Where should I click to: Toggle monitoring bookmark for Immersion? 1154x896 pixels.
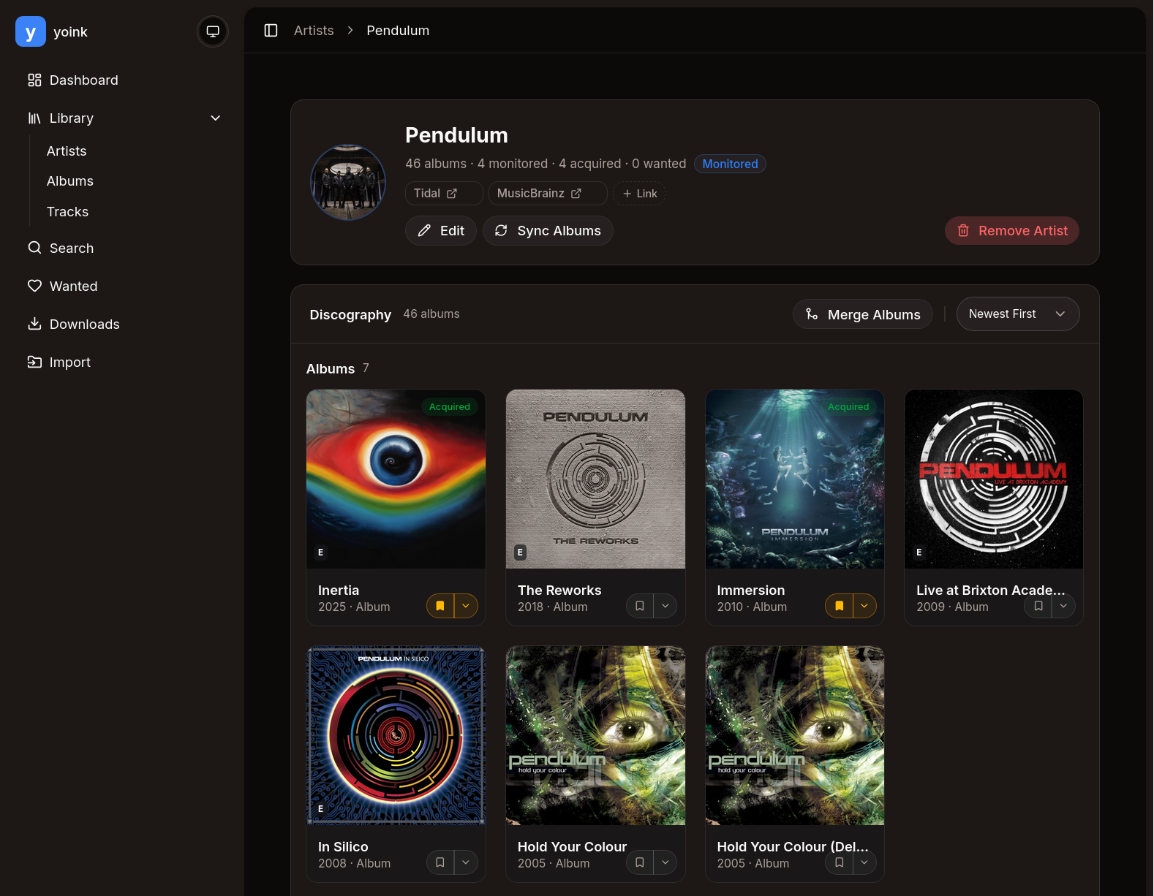[840, 606]
